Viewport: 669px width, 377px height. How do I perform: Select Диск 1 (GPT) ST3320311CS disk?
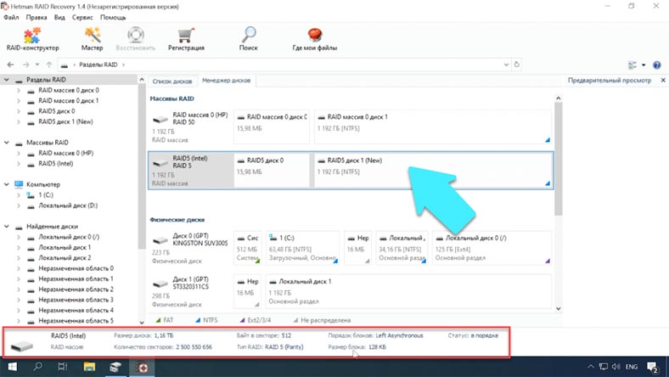191,291
